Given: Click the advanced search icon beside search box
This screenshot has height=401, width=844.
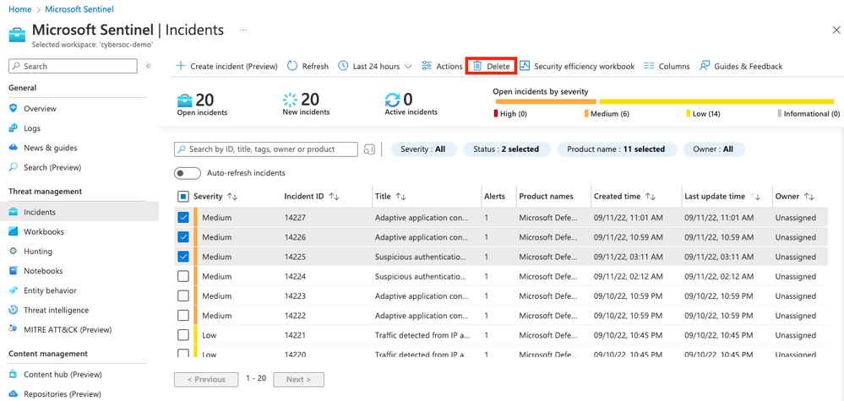Looking at the screenshot, I should pyautogui.click(x=369, y=149).
